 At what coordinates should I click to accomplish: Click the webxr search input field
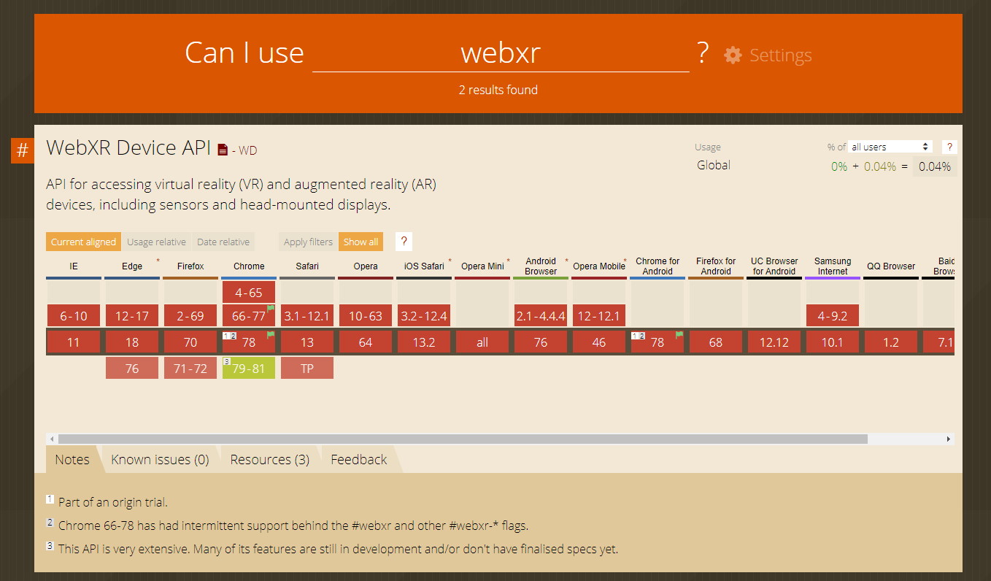500,52
